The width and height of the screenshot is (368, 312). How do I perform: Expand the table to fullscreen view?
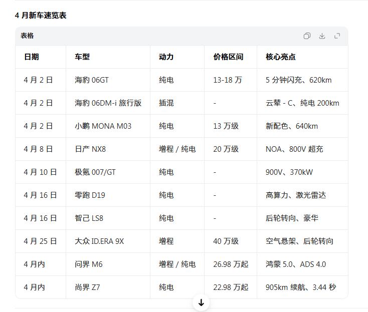tap(337, 36)
